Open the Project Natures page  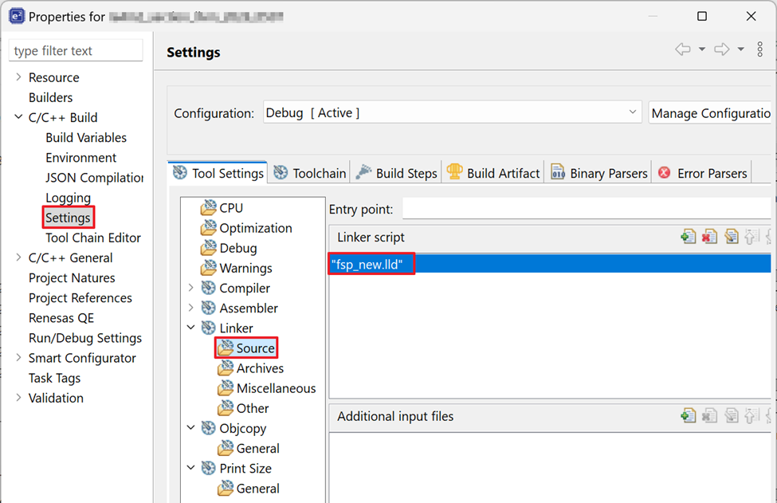click(x=72, y=277)
